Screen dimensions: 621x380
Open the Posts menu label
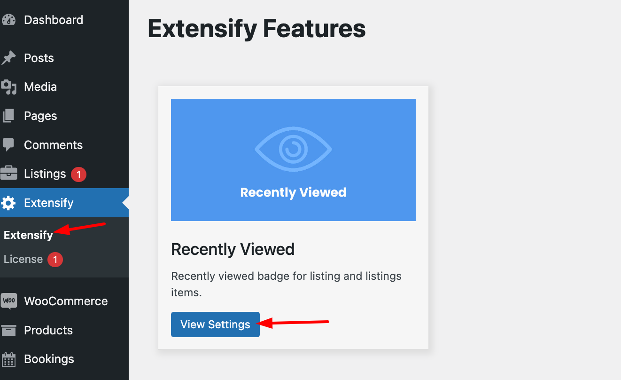pos(39,57)
